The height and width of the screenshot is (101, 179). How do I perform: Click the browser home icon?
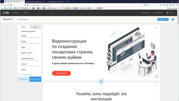tap(11, 5)
